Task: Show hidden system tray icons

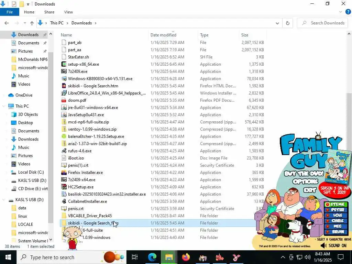Action: click(x=283, y=257)
